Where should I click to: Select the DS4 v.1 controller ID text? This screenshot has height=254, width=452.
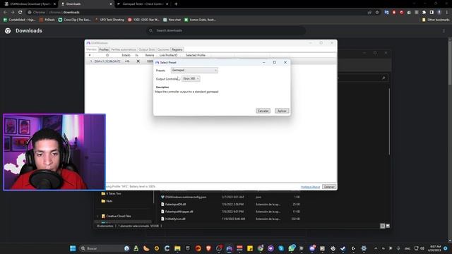(x=107, y=61)
